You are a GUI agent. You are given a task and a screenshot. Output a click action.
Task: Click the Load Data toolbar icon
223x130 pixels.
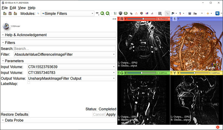coord(5,13)
